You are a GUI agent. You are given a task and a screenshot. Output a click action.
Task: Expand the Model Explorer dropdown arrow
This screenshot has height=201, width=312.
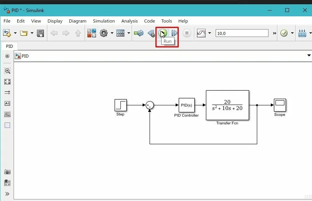coord(129,33)
